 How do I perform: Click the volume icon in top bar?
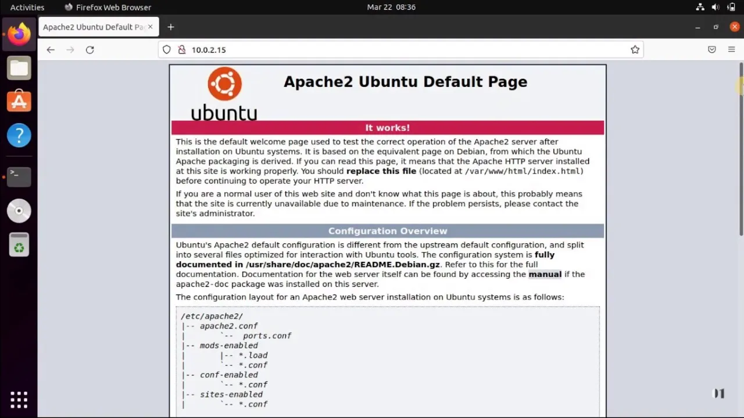click(716, 7)
